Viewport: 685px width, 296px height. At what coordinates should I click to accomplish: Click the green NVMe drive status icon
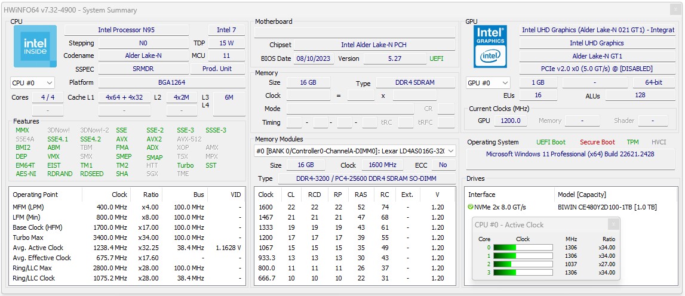pyautogui.click(x=471, y=207)
